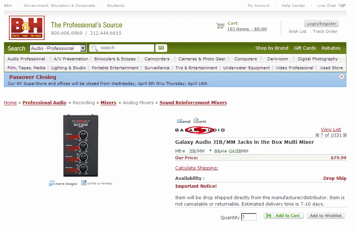355x232 pixels.
Task: Open Professional Audio breadcrumb
Action: point(44,103)
